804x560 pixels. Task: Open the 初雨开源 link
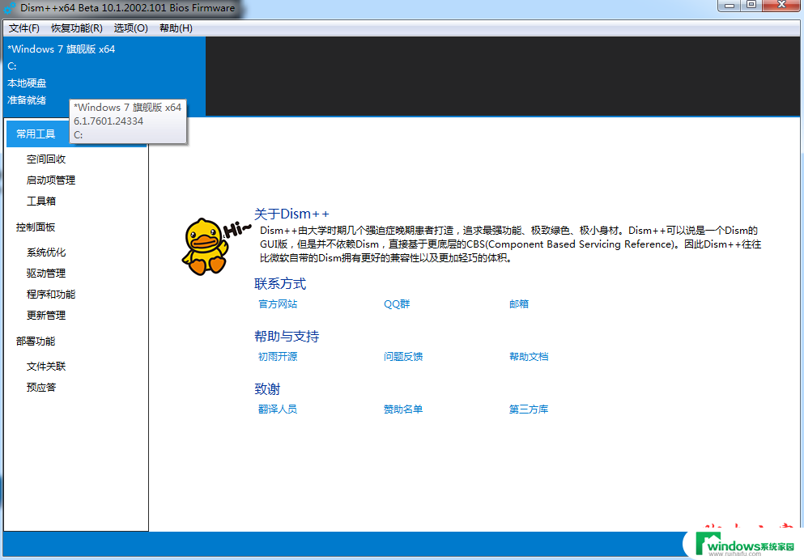click(x=278, y=357)
